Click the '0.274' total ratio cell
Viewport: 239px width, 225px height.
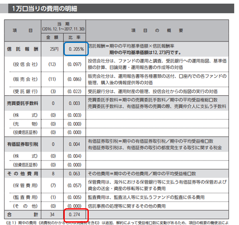click(75, 215)
